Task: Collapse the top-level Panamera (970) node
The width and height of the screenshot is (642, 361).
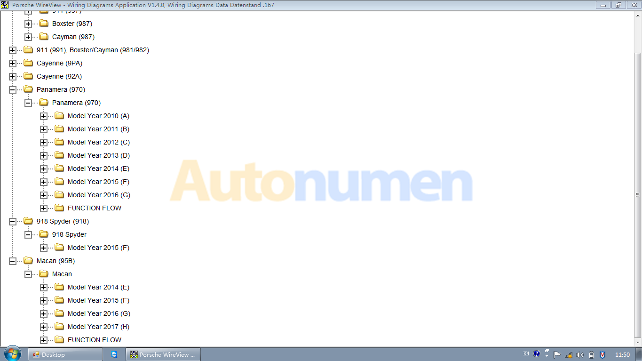Action: (x=13, y=89)
